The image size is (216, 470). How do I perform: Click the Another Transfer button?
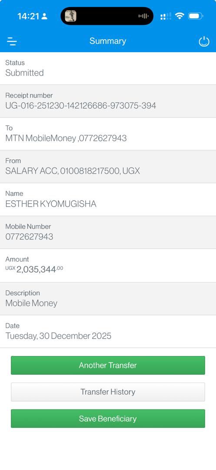(x=108, y=366)
